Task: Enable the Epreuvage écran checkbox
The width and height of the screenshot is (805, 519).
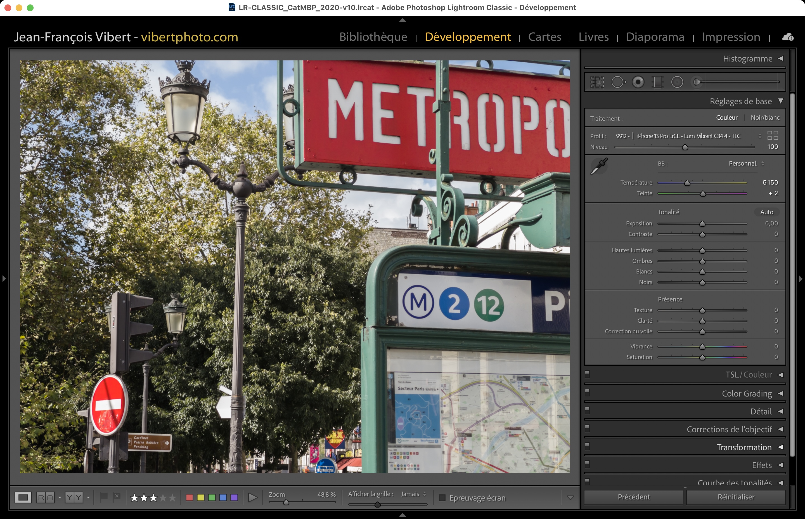Action: (x=442, y=498)
